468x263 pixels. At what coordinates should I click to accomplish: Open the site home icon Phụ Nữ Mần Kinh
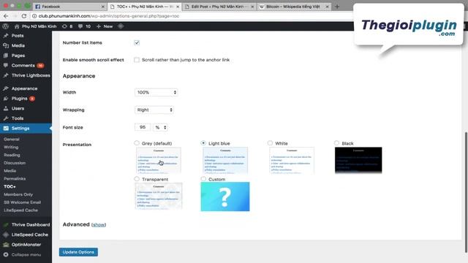coord(17,26)
